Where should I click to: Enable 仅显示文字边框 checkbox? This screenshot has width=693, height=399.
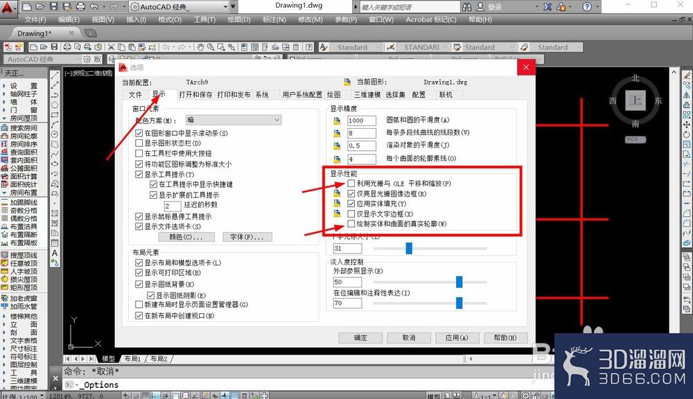(351, 214)
